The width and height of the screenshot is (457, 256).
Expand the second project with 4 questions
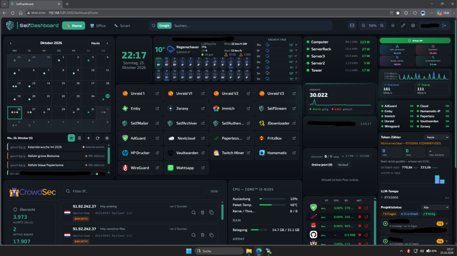tap(447, 241)
